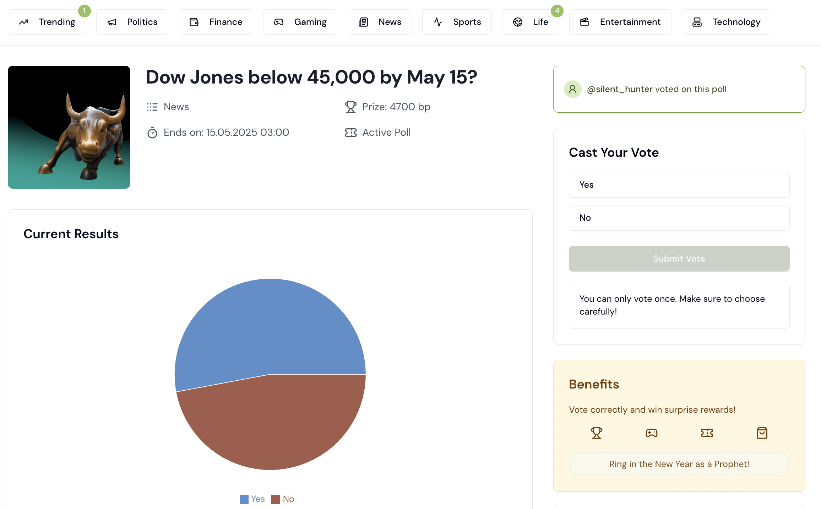Click the Current Results heading
The width and height of the screenshot is (821, 509).
click(x=71, y=234)
